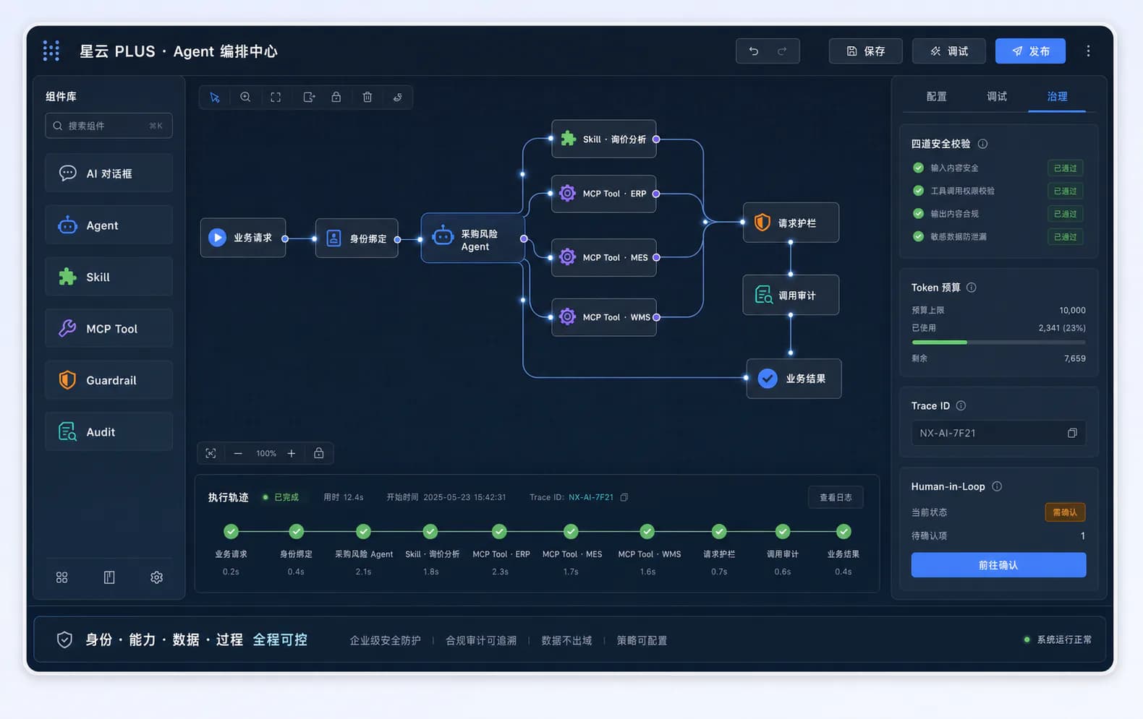
Task: Switch to the 调试 tab in right panel
Action: pyautogui.click(x=997, y=96)
